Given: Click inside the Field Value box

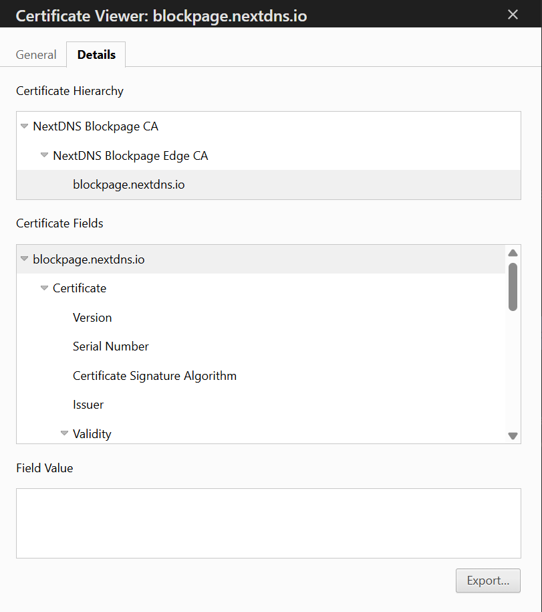Looking at the screenshot, I should [x=268, y=523].
